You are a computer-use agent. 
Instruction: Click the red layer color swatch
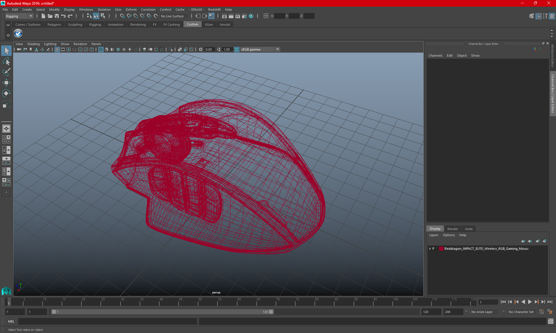tap(441, 249)
